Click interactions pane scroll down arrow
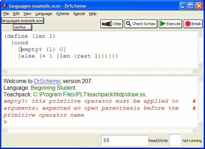Screen dimensions: 205x149 pyautogui.click(x=200, y=124)
